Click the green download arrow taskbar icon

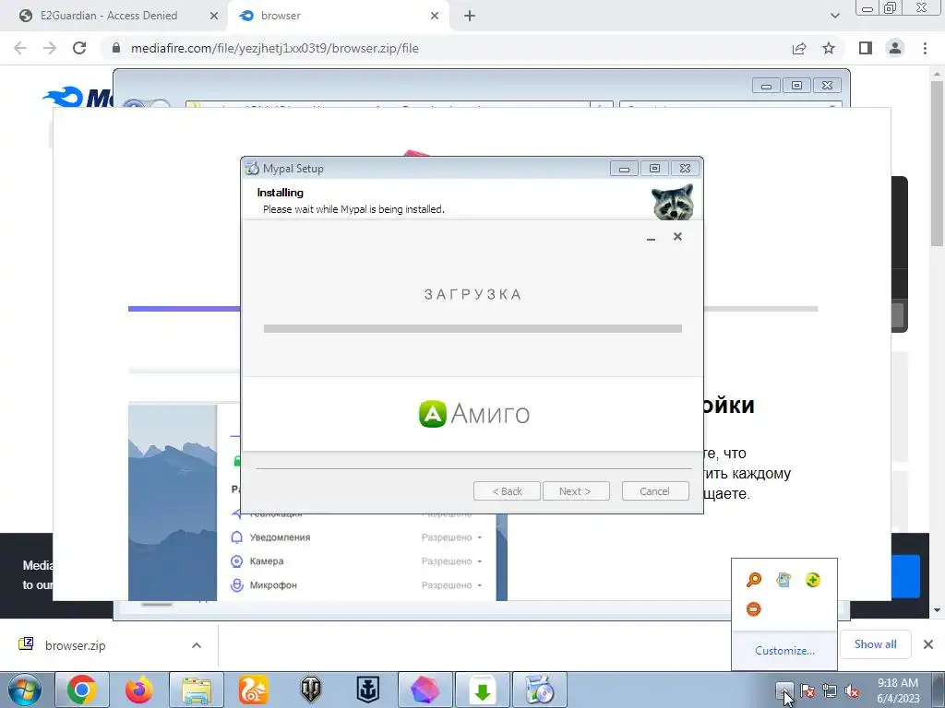tap(482, 690)
